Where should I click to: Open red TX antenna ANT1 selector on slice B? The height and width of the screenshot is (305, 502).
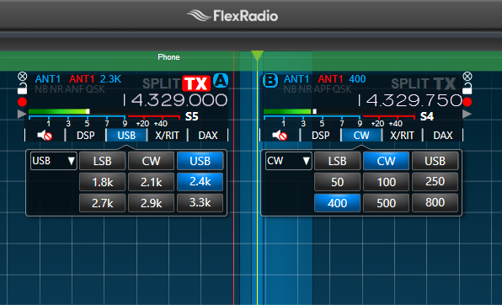click(330, 79)
